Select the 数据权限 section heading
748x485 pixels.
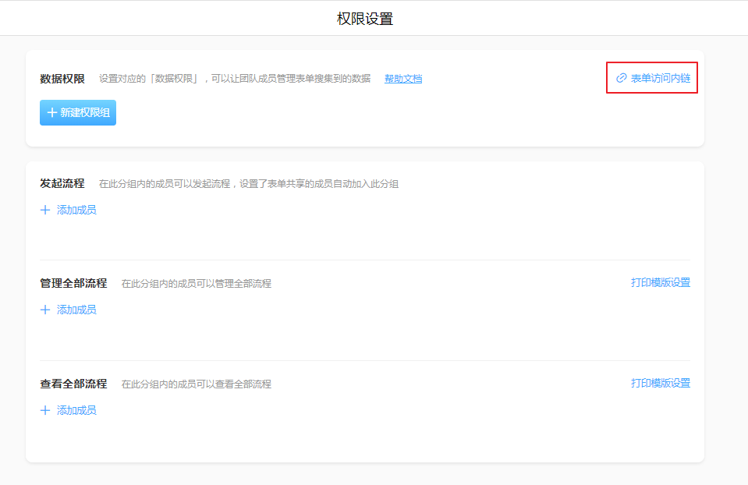[62, 79]
